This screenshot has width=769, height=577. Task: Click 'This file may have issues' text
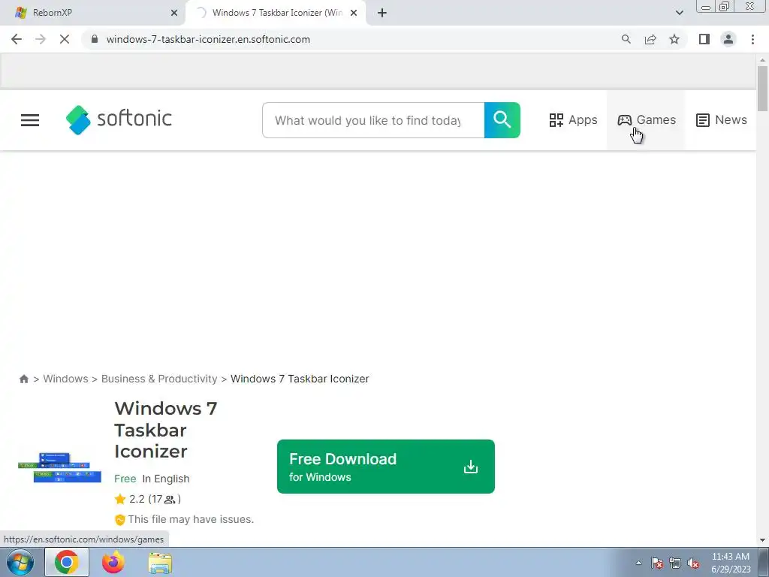pyautogui.click(x=191, y=519)
